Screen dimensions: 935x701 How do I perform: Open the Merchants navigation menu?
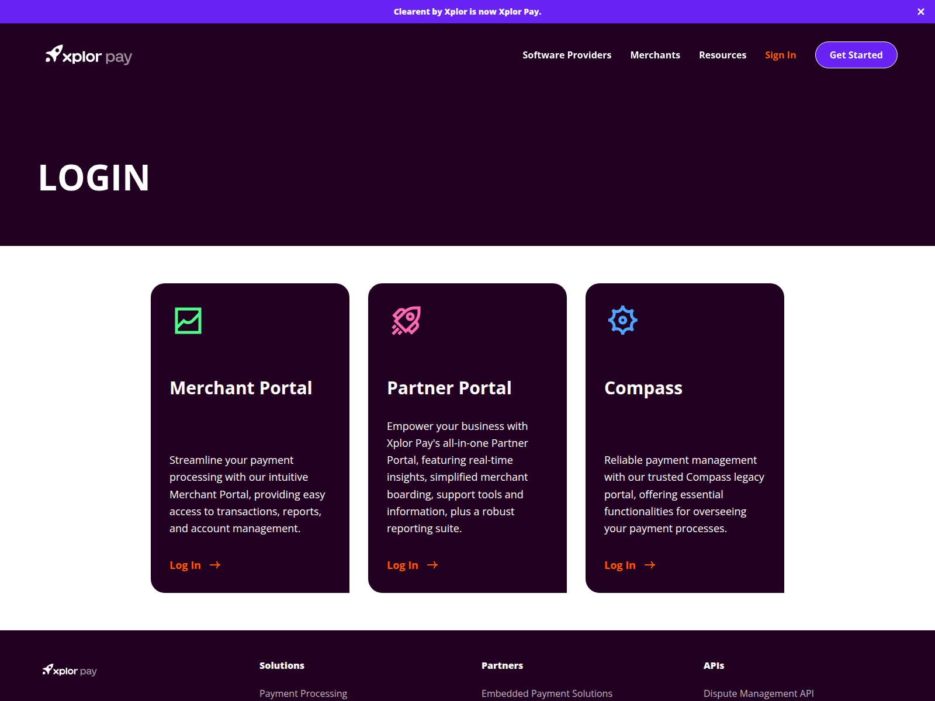pos(655,55)
